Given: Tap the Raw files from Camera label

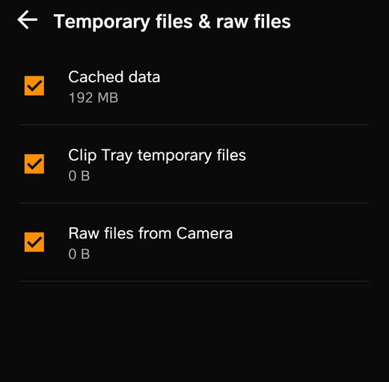Looking at the screenshot, I should coord(150,233).
